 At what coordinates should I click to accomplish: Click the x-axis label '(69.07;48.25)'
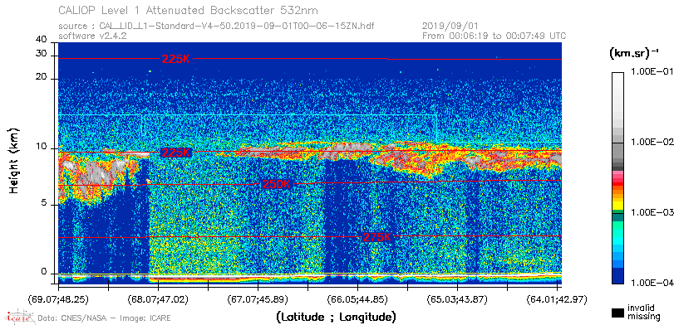pos(59,298)
